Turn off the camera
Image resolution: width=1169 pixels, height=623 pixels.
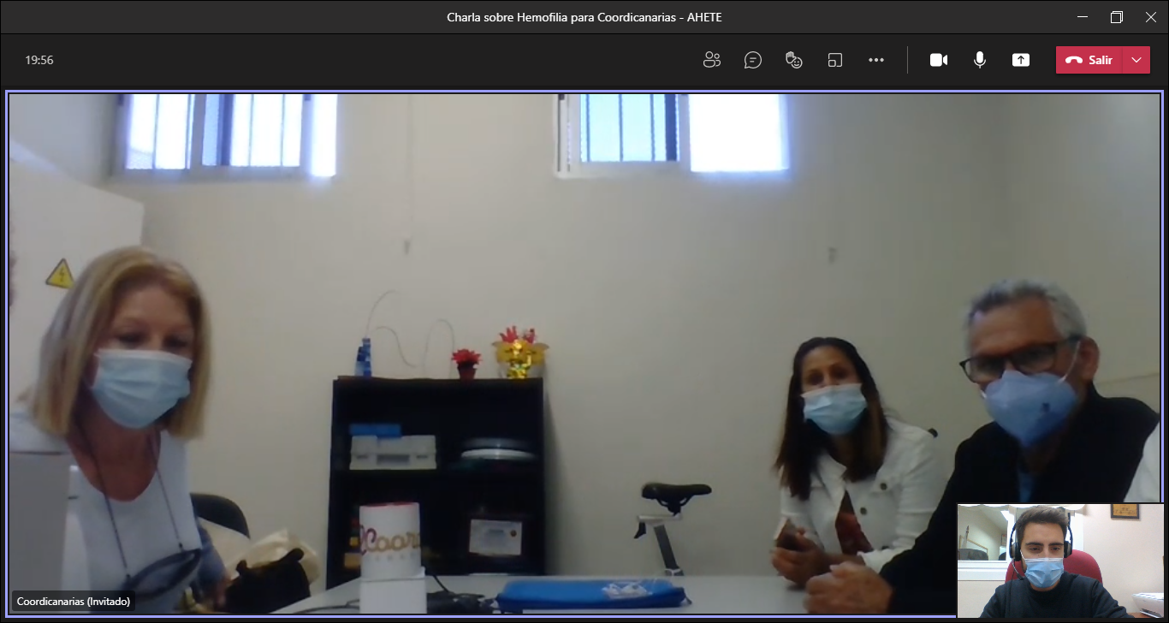(x=939, y=60)
